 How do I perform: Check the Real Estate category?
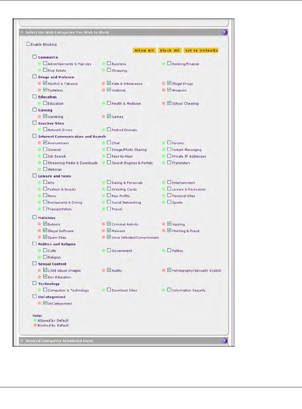click(x=45, y=70)
